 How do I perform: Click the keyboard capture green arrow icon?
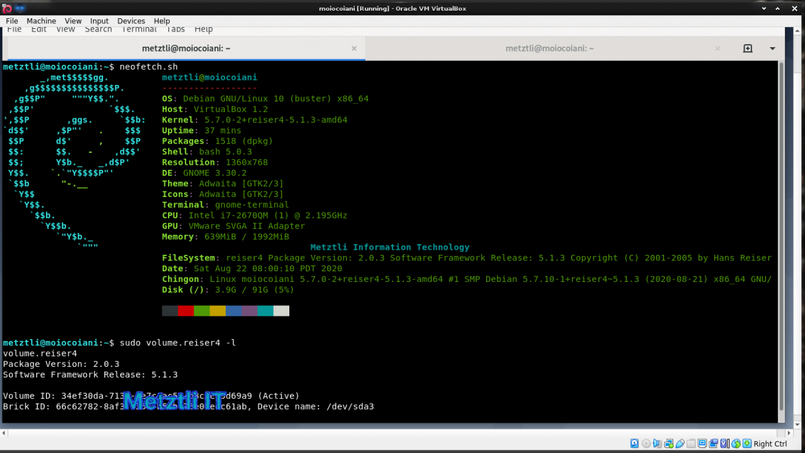coord(747,444)
